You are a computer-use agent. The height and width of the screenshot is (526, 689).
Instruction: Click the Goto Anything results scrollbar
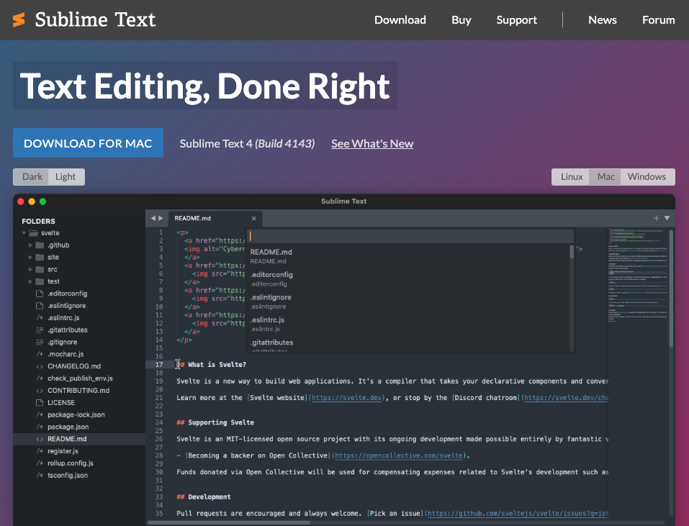tap(572, 252)
